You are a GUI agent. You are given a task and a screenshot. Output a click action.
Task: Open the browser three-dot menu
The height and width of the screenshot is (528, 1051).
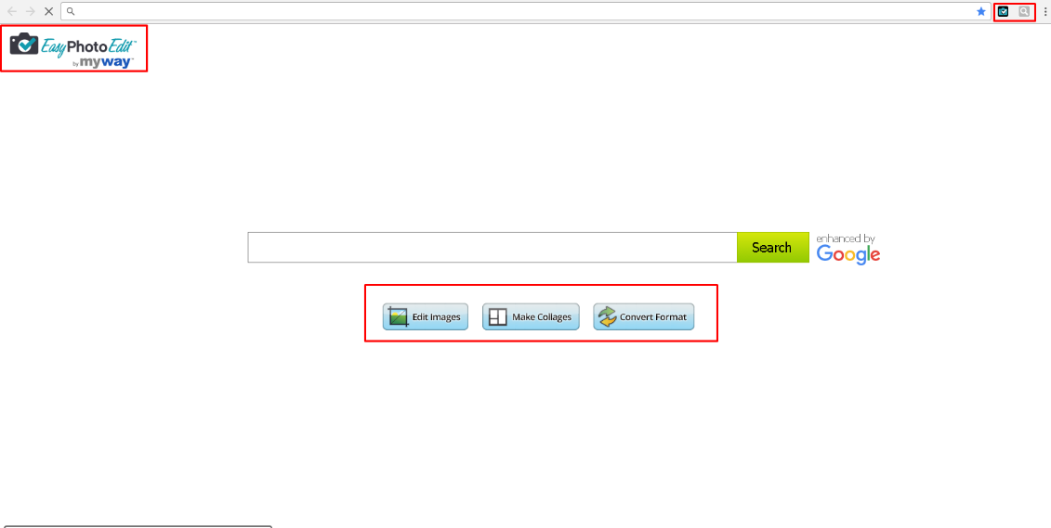tap(1045, 11)
